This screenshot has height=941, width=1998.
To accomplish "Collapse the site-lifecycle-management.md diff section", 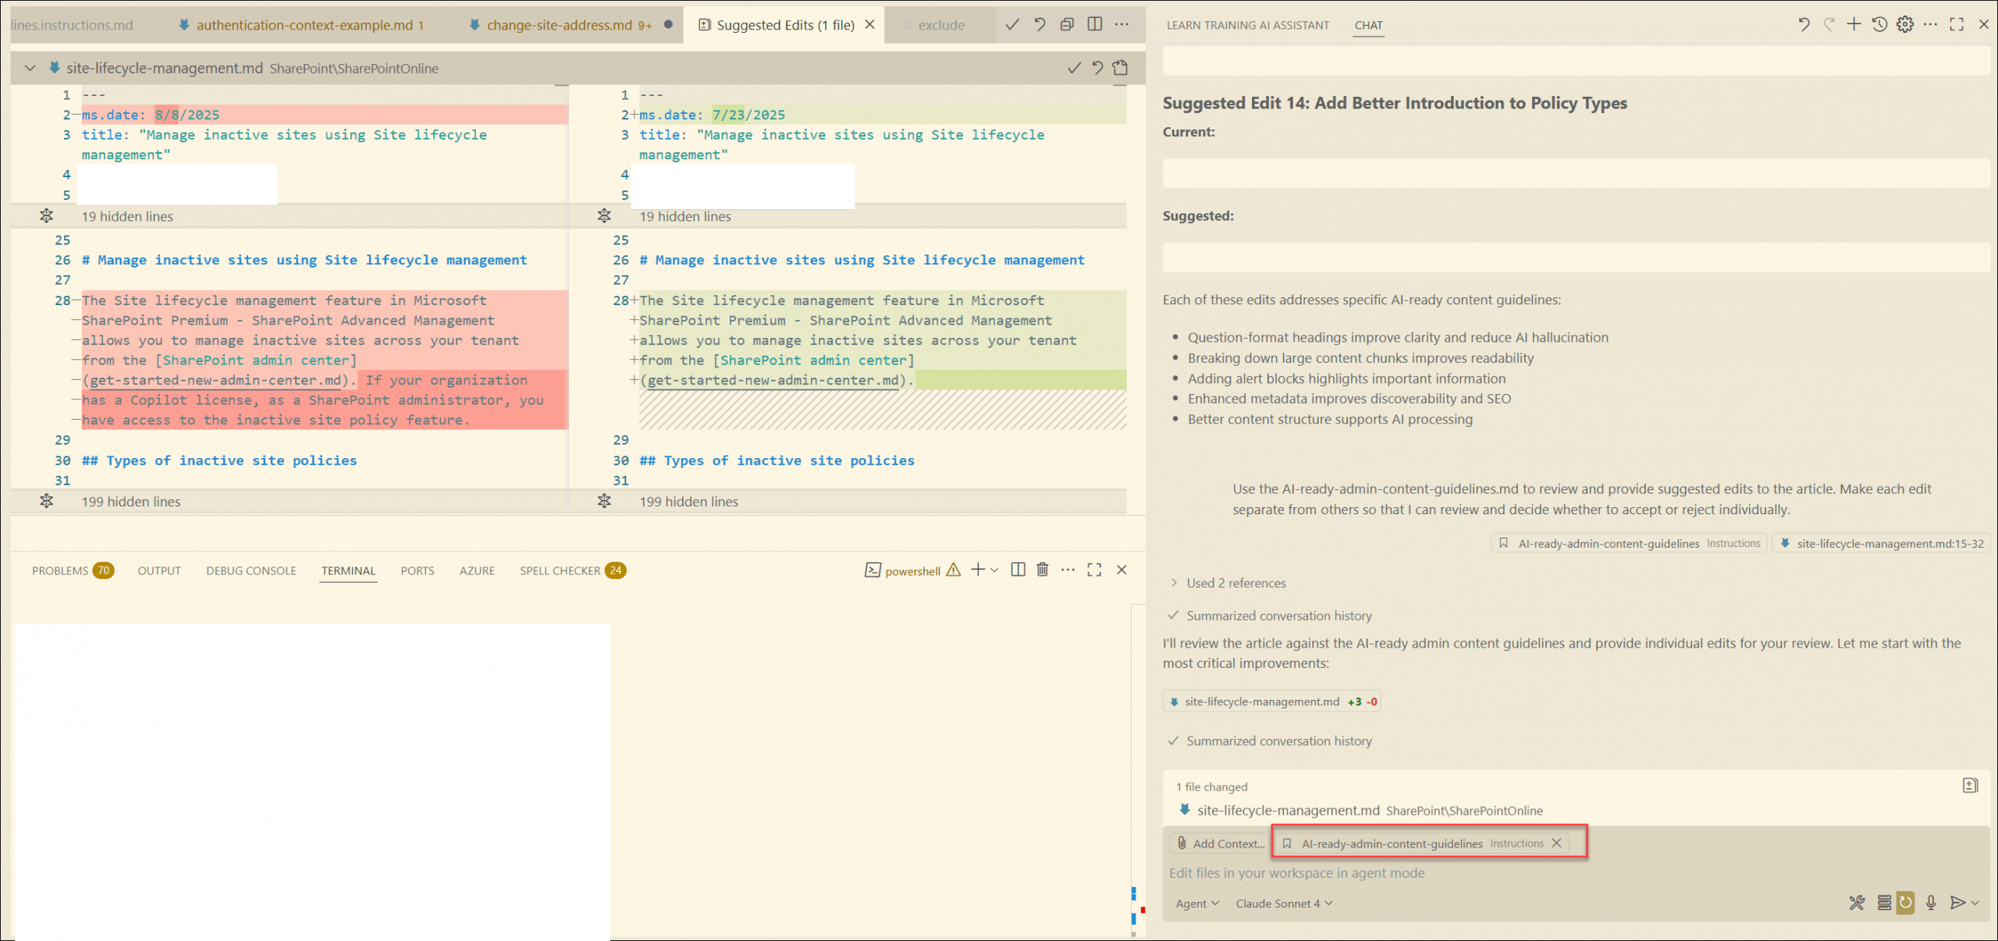I will 30,68.
